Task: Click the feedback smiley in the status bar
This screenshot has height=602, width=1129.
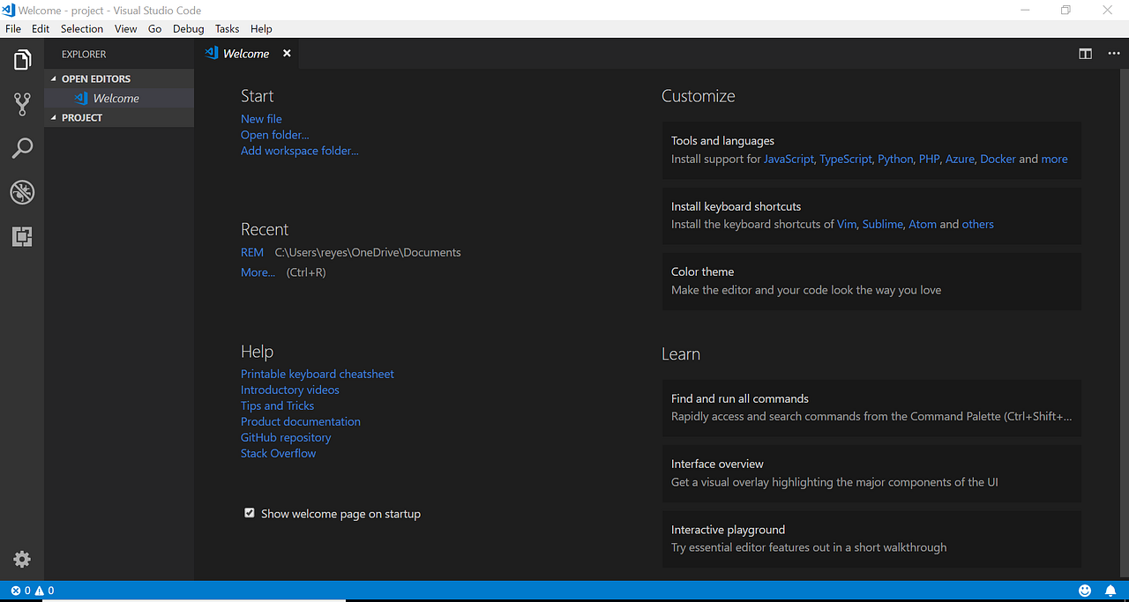Action: pos(1085,591)
